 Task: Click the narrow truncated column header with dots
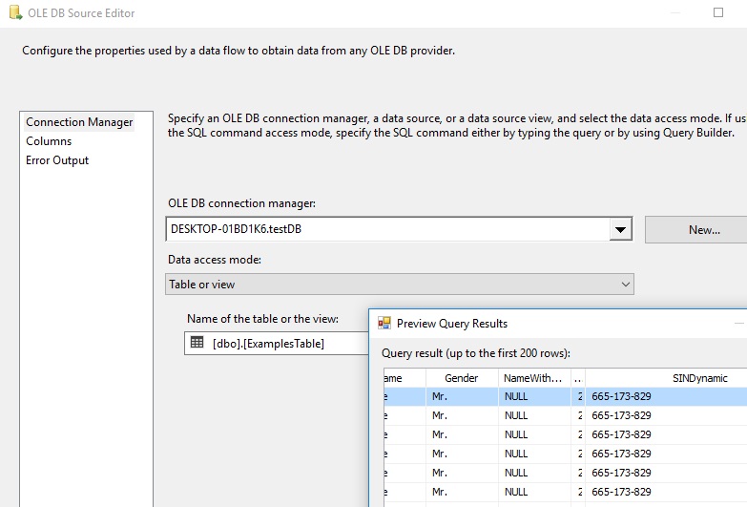tap(578, 378)
